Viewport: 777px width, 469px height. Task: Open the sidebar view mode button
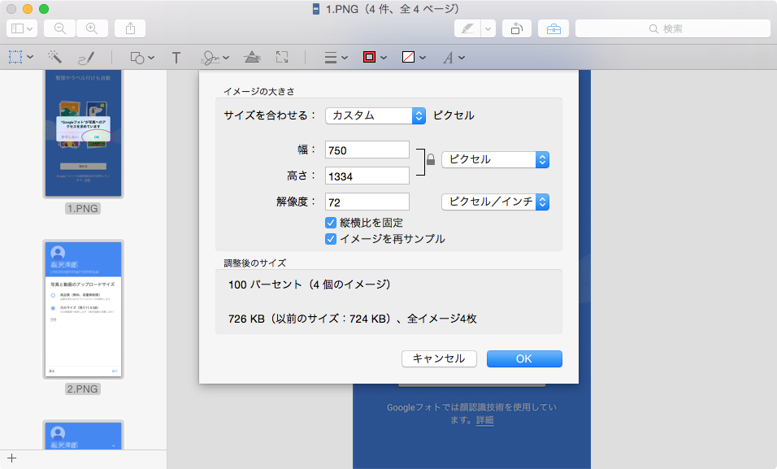click(22, 28)
